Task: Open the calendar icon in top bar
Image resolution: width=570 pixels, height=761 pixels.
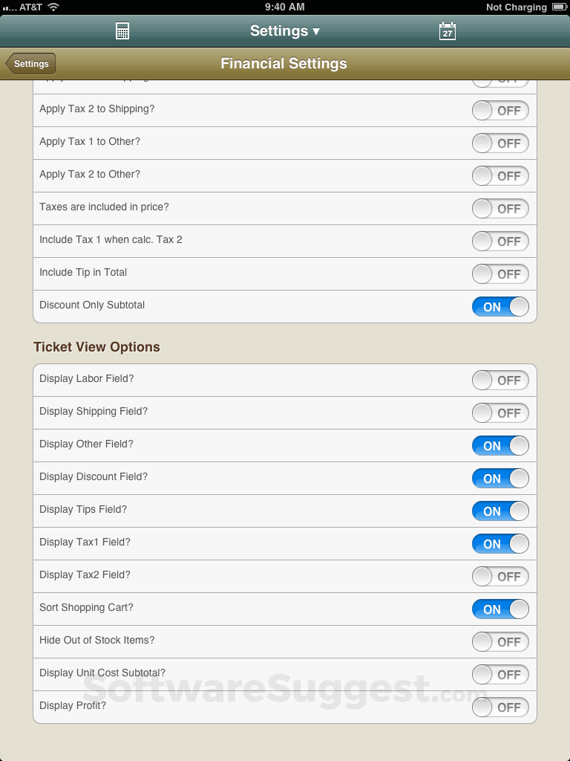Action: pos(448,31)
